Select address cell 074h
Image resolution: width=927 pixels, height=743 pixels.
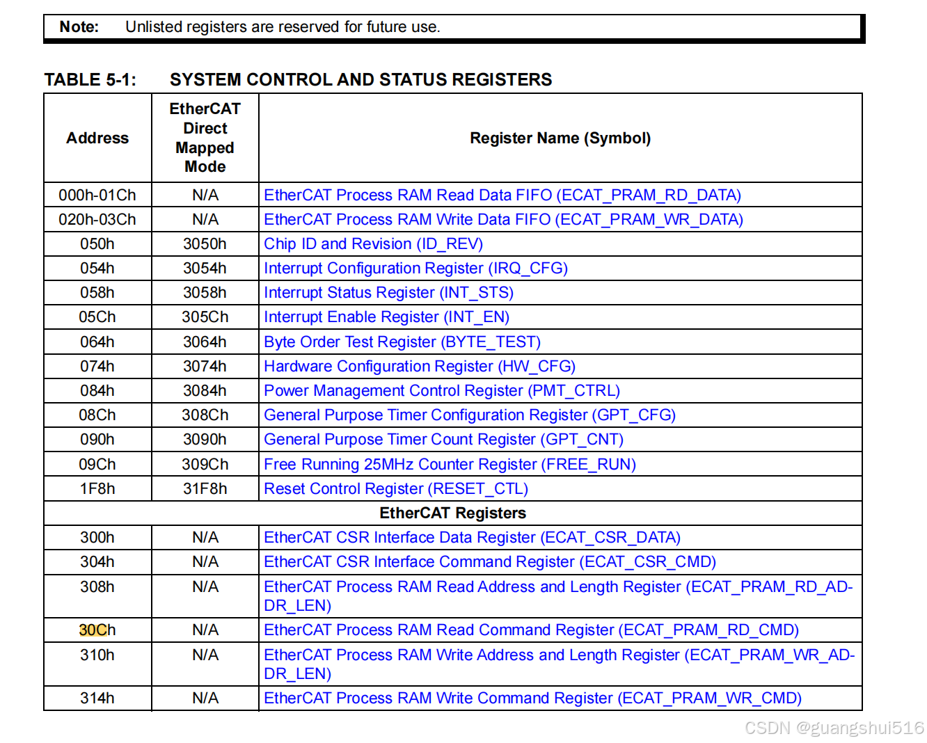tap(97, 366)
